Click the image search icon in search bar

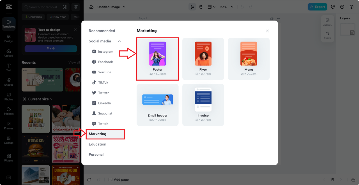click(x=65, y=7)
